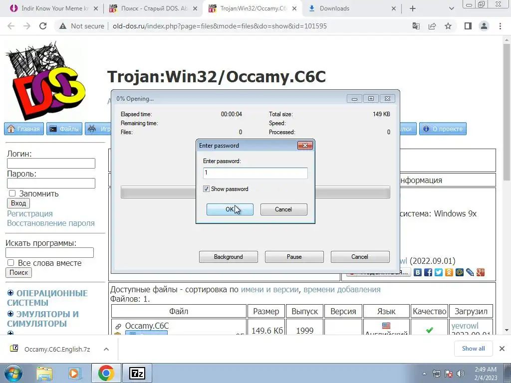Open the О проекте menu item
This screenshot has width=511, height=383.
tap(443, 129)
